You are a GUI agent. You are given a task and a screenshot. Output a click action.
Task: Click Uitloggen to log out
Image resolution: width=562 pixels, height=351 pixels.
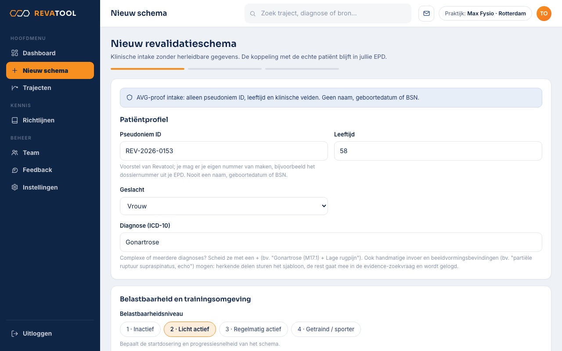(50, 333)
